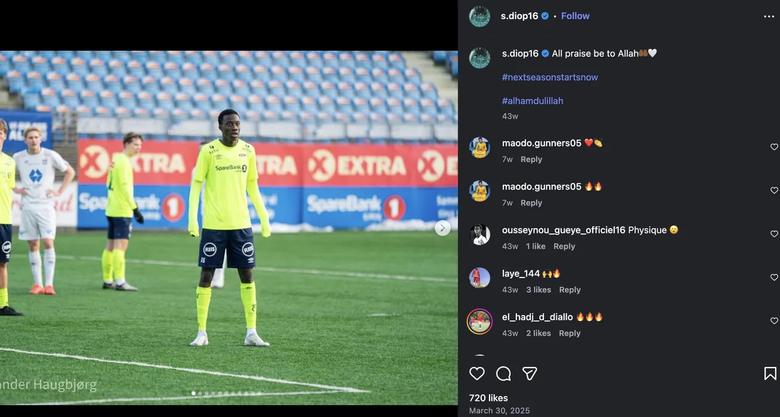
Task: Open s.diop16 profile picture in header
Action: tap(479, 17)
